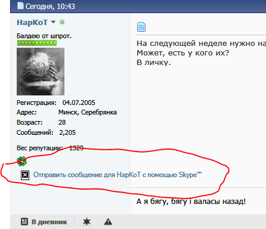This screenshot has width=266, height=229.
Task: Report post via warning triangle icon
Action: pos(108,221)
